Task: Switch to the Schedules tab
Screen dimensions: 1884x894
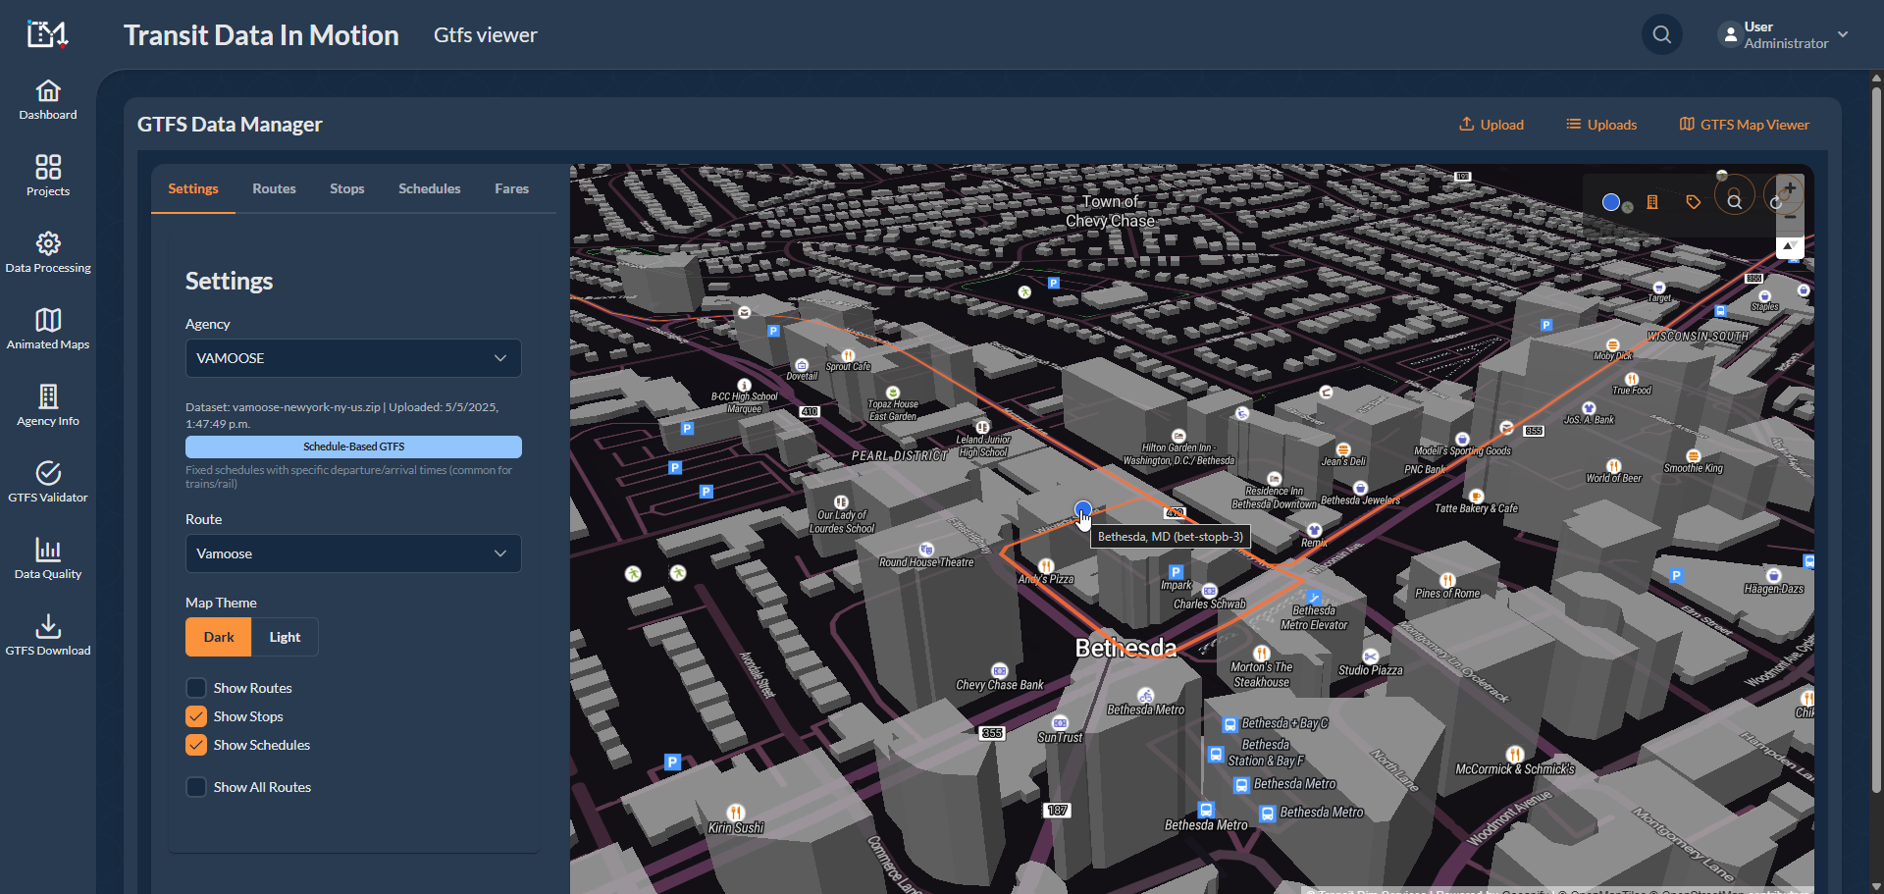Action: [x=429, y=188]
